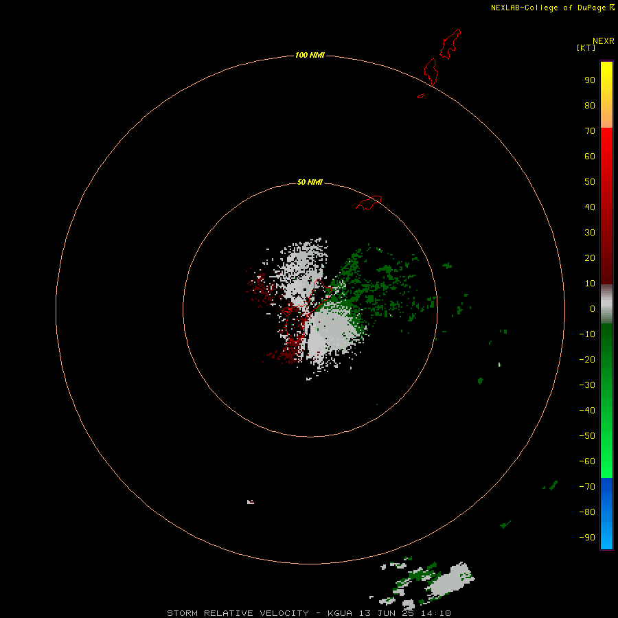The width and height of the screenshot is (618, 618).
Task: Click the -40 value on the velocity scale
Action: (587, 411)
